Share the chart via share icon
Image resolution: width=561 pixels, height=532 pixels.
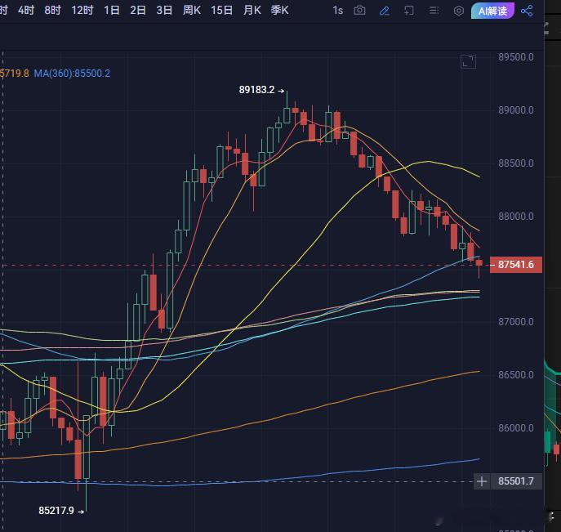[527, 11]
